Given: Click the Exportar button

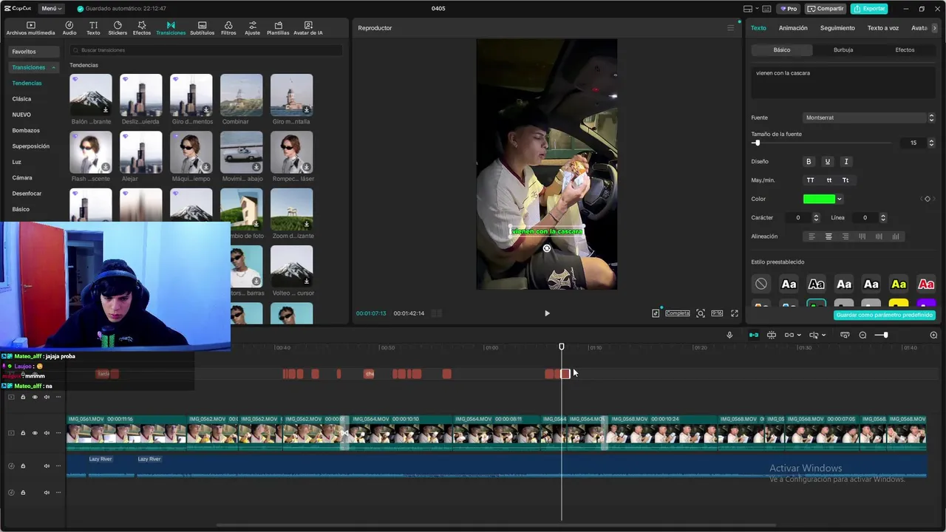Looking at the screenshot, I should click(869, 9).
